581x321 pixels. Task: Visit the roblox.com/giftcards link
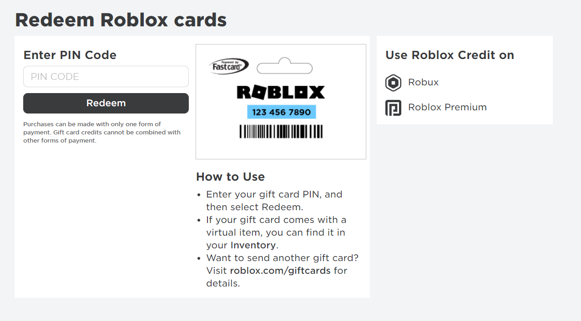click(x=280, y=271)
